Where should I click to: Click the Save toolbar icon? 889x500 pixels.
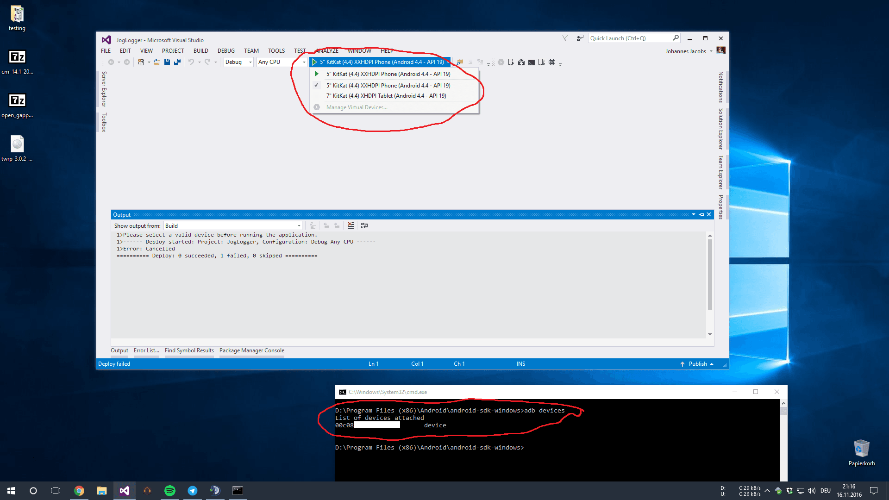tap(167, 62)
